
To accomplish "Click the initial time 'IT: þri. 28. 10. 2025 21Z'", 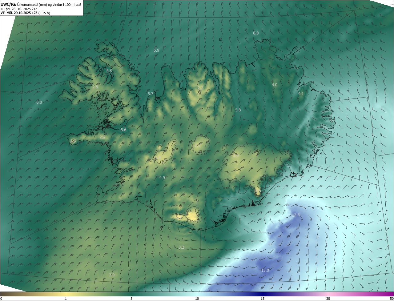I will 19,9.
